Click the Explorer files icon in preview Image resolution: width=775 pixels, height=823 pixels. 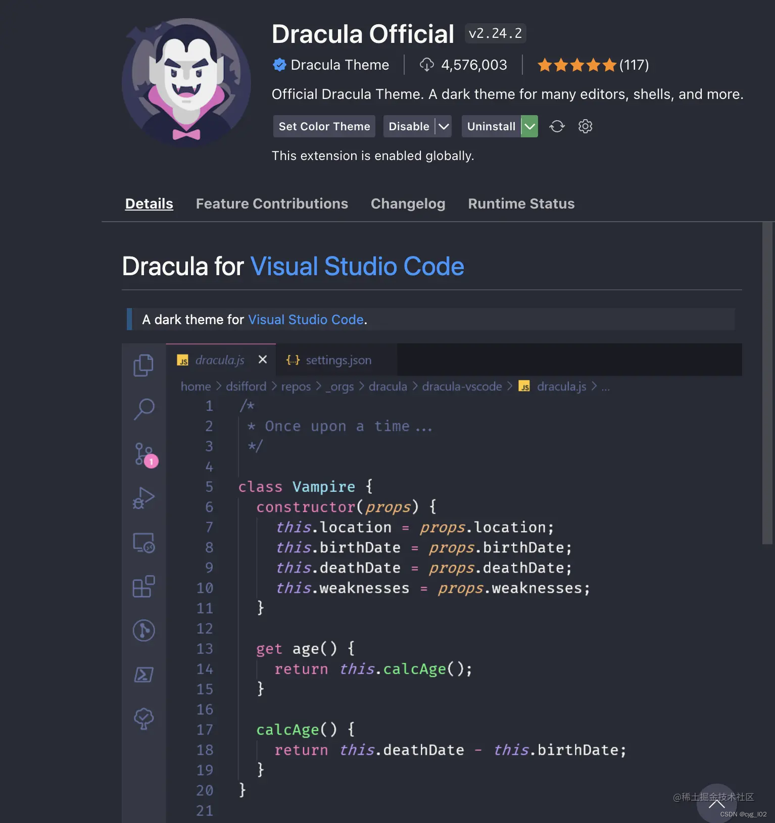pyautogui.click(x=143, y=365)
